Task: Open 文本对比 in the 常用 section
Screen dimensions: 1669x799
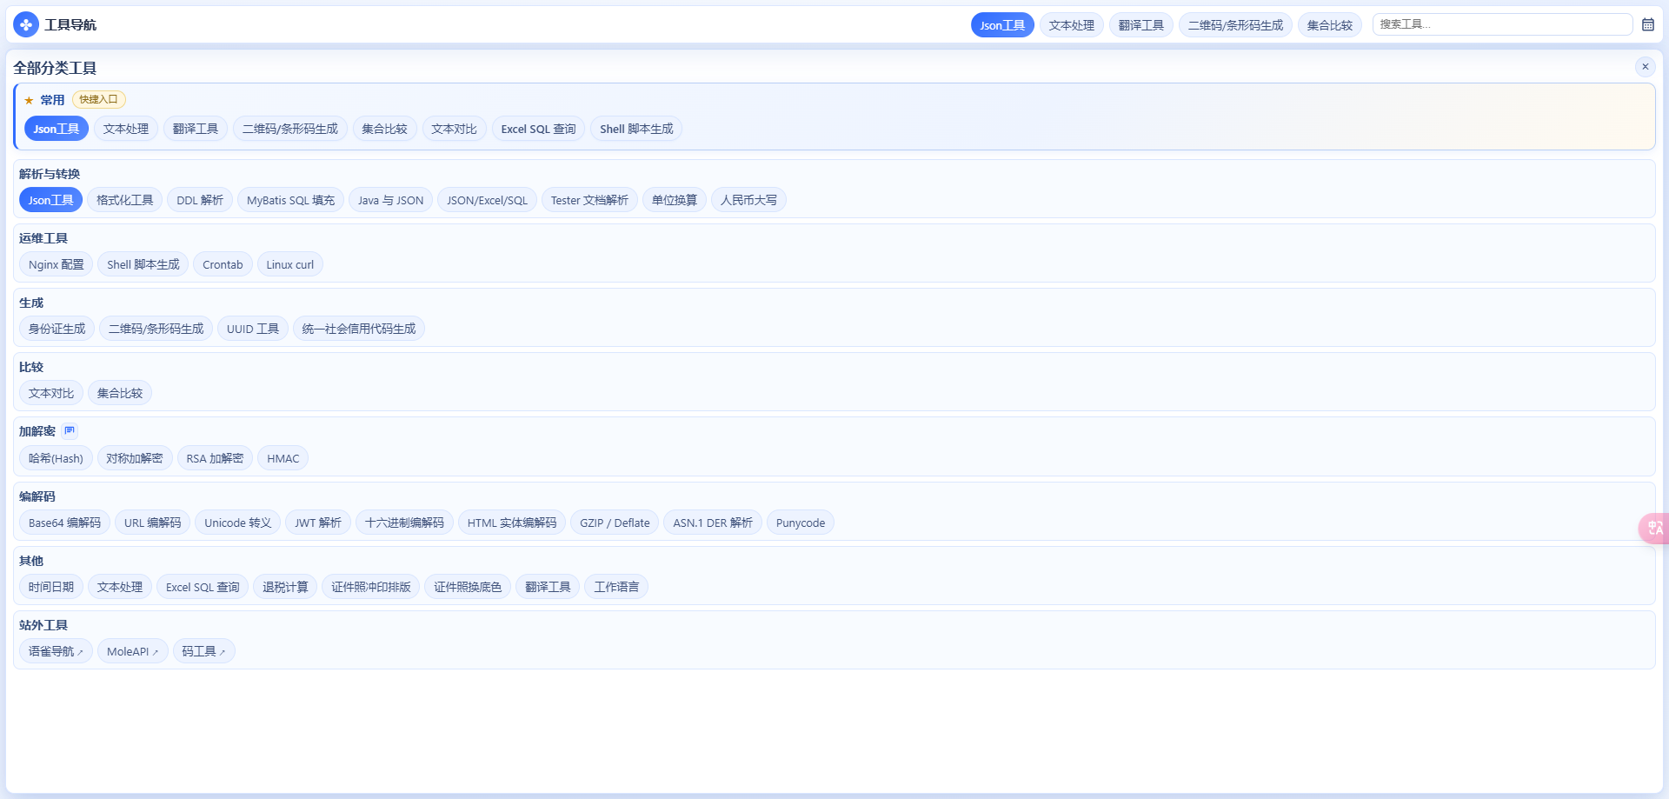Action: (x=454, y=129)
